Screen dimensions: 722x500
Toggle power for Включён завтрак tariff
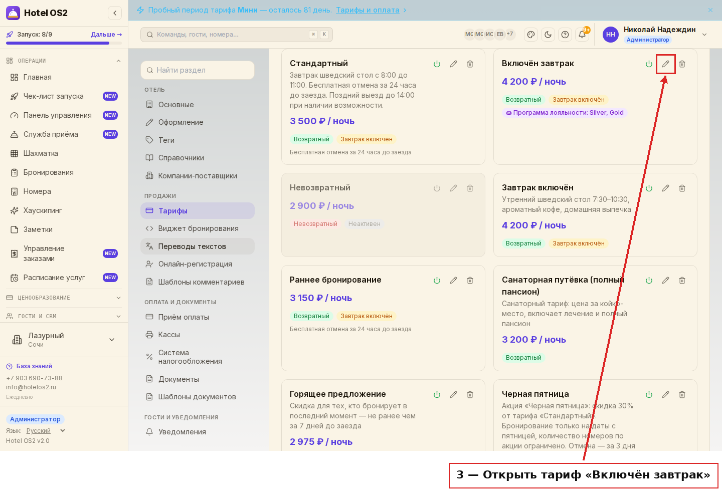point(649,64)
